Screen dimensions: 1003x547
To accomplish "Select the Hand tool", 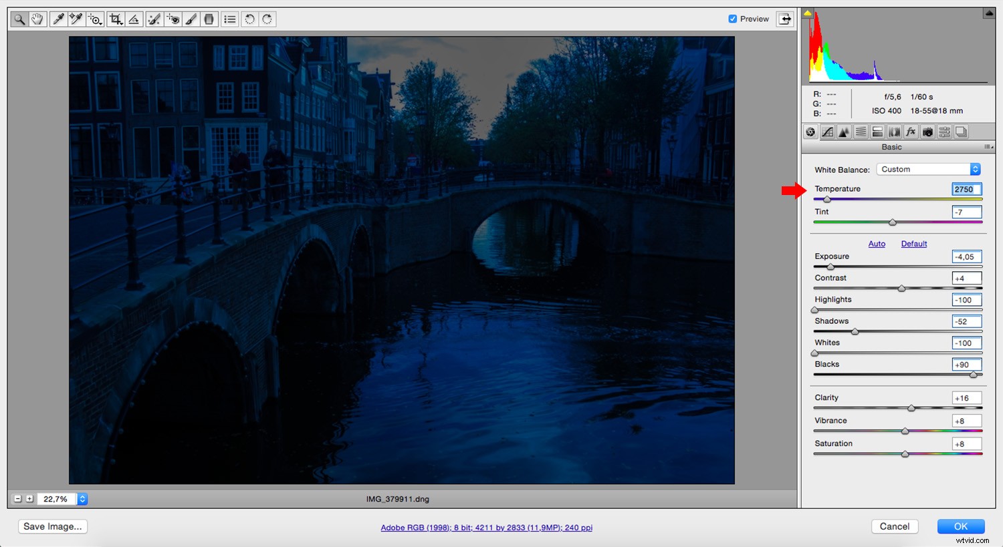I will (37, 19).
